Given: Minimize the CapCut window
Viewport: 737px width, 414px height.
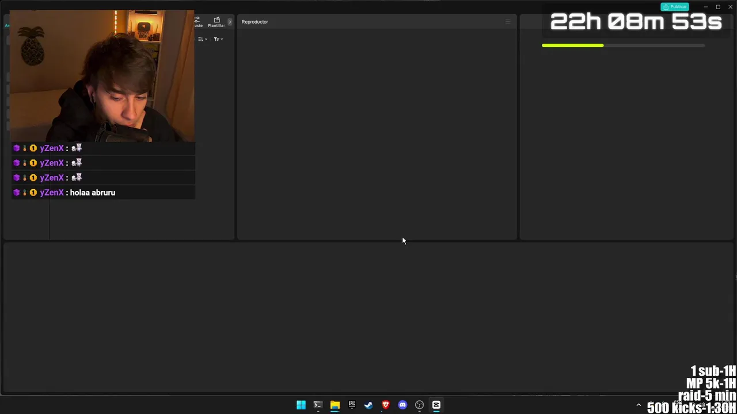Looking at the screenshot, I should 705,7.
